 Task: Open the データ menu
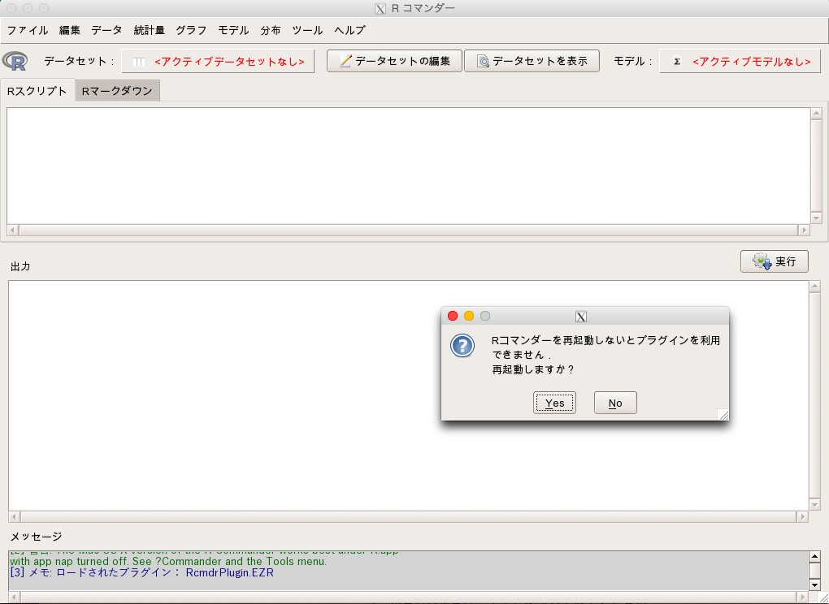[106, 30]
